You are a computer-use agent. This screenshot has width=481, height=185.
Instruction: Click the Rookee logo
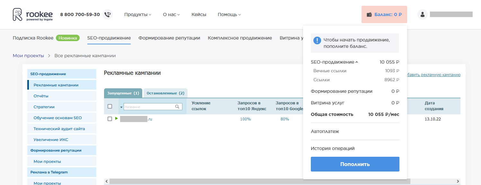point(32,15)
